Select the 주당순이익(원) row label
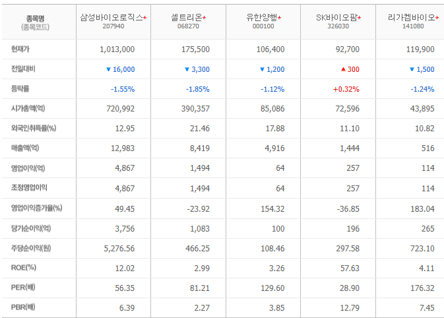444x318 pixels. tap(31, 248)
